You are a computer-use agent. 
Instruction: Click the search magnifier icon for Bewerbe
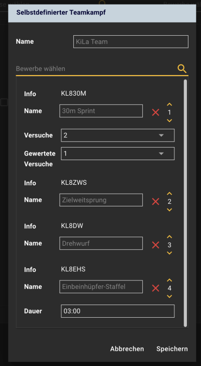tap(182, 69)
